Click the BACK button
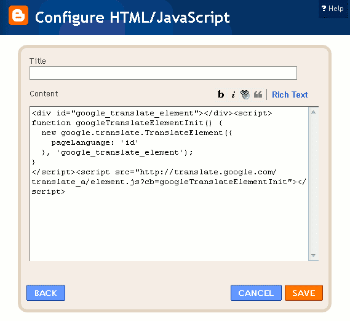350x321 pixels. coord(46,293)
